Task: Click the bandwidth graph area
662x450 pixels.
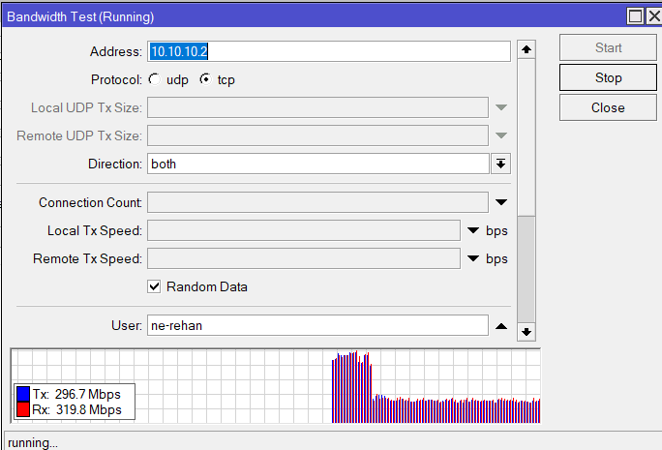Action: tap(275, 386)
